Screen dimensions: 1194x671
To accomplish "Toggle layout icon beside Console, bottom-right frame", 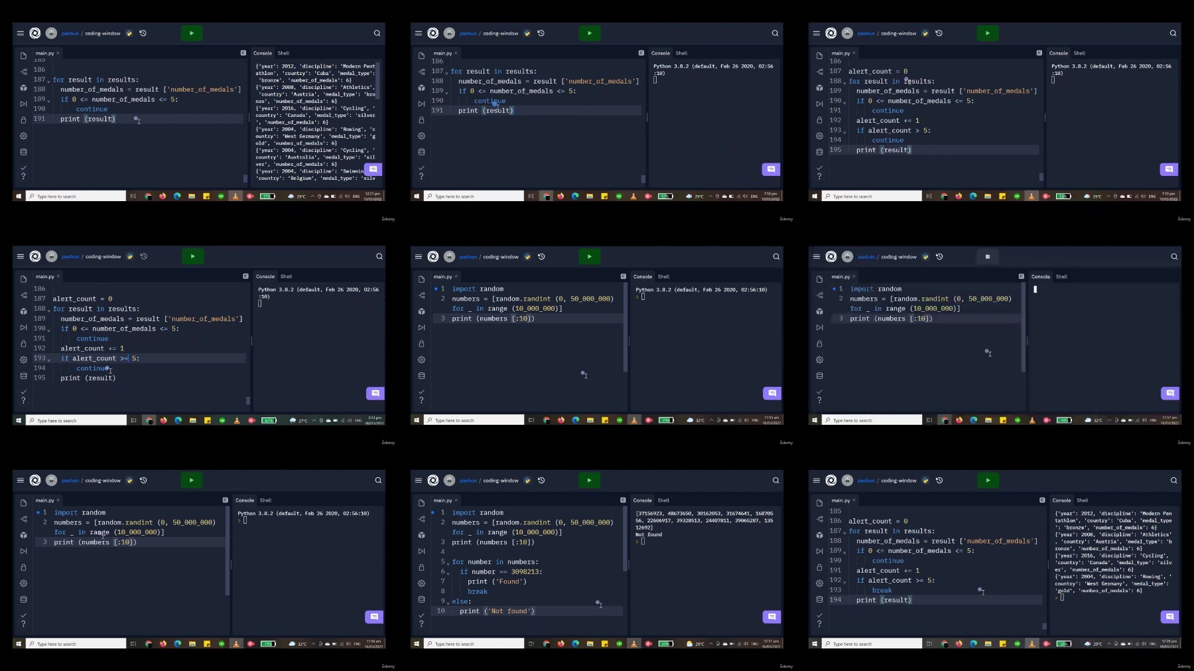I will tap(1042, 500).
